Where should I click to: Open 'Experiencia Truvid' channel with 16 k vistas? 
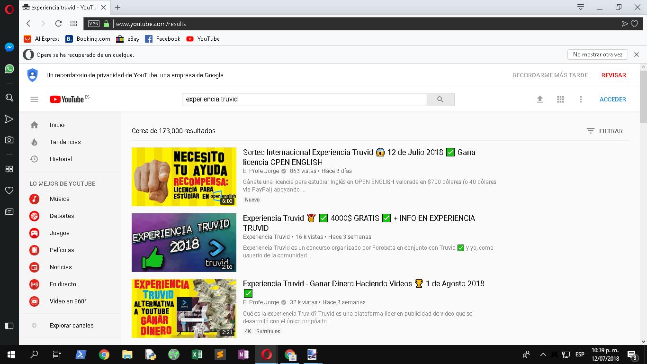tap(266, 237)
